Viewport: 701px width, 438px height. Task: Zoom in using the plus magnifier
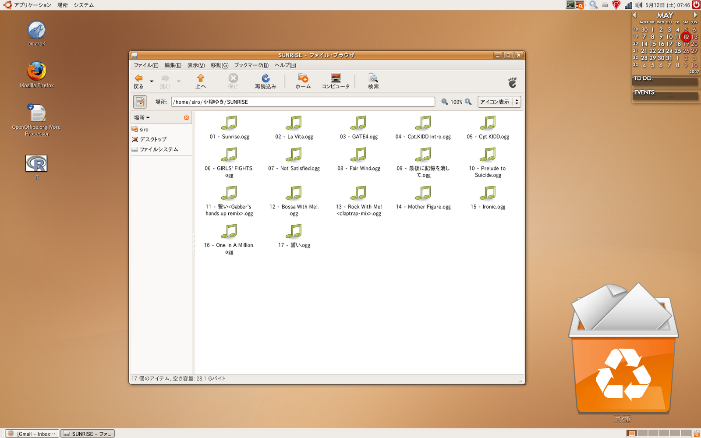(468, 102)
